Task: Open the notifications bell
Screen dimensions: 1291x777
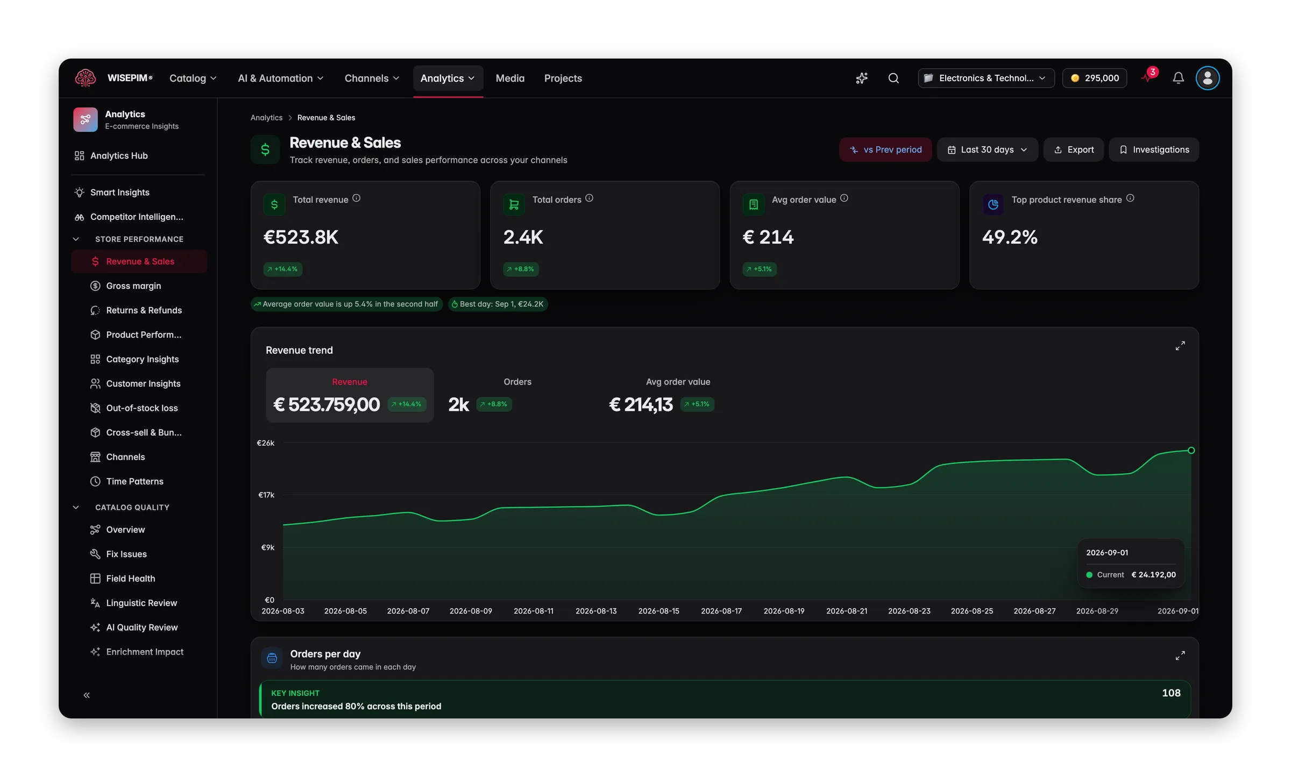Action: coord(1178,78)
